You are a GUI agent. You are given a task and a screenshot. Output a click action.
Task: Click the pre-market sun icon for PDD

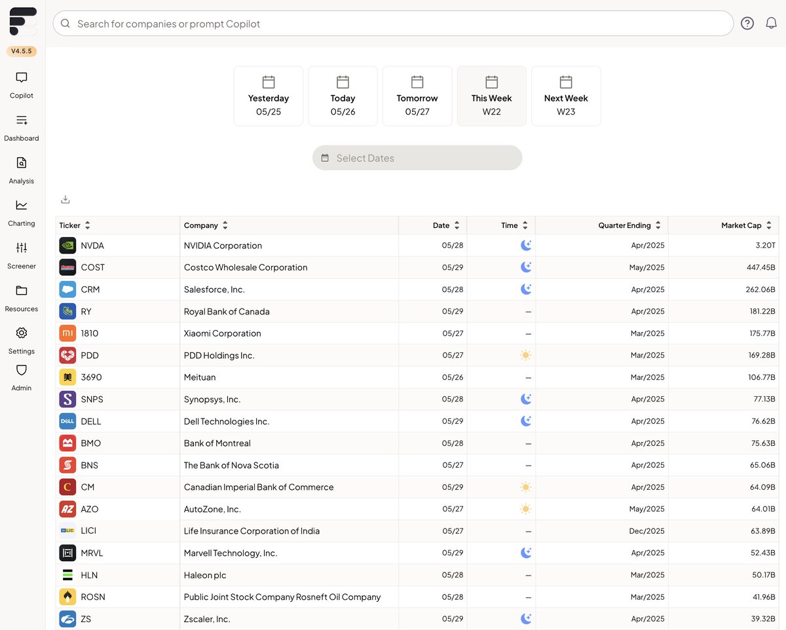[525, 355]
